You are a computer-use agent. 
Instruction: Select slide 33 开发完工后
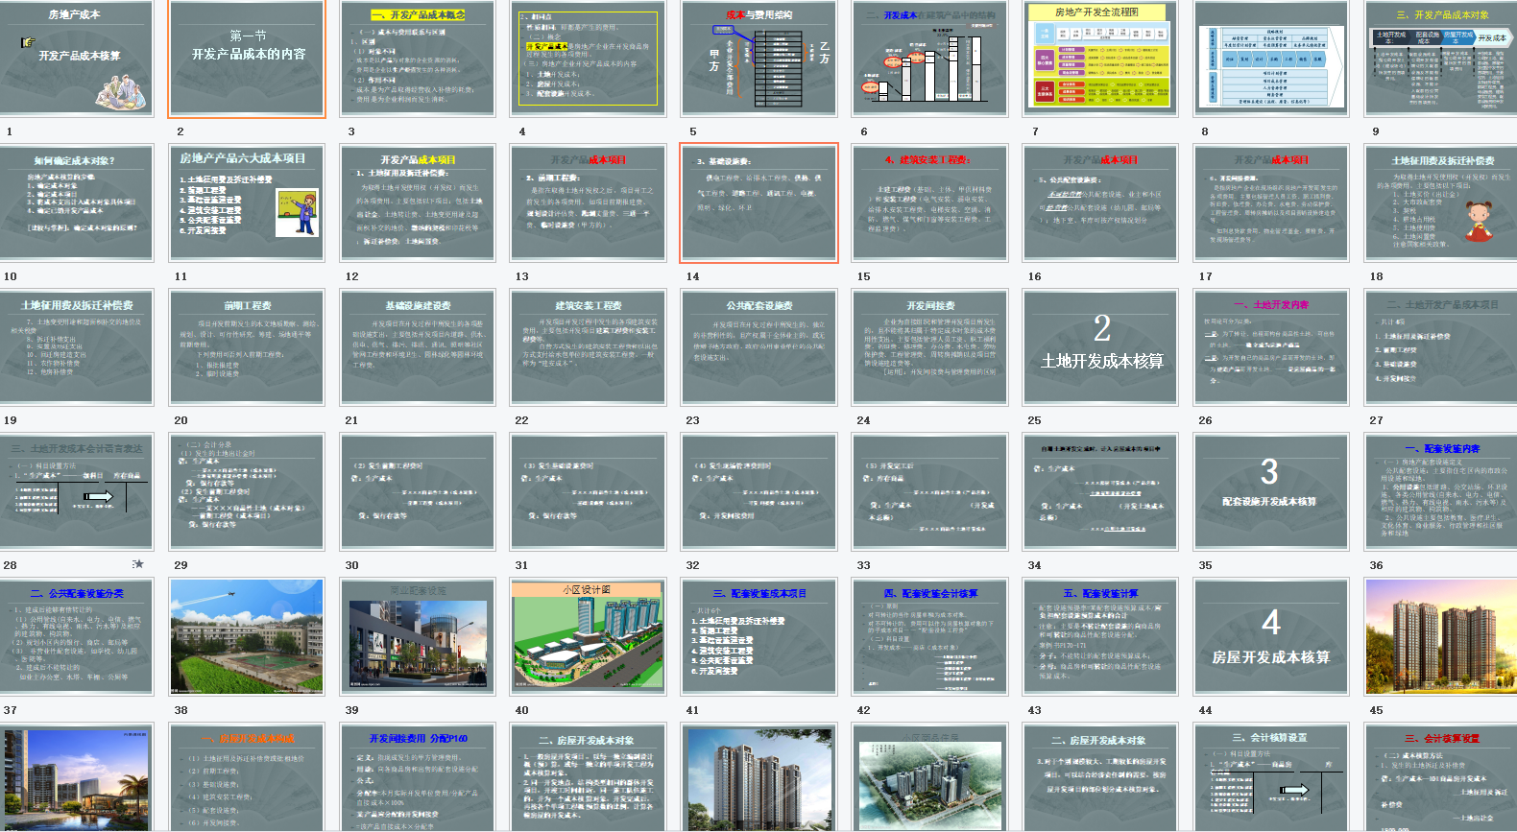pyautogui.click(x=930, y=491)
